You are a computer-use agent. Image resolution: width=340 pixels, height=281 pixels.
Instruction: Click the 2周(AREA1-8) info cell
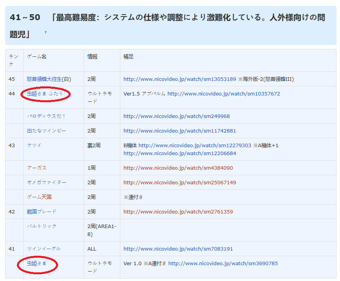[102, 230]
